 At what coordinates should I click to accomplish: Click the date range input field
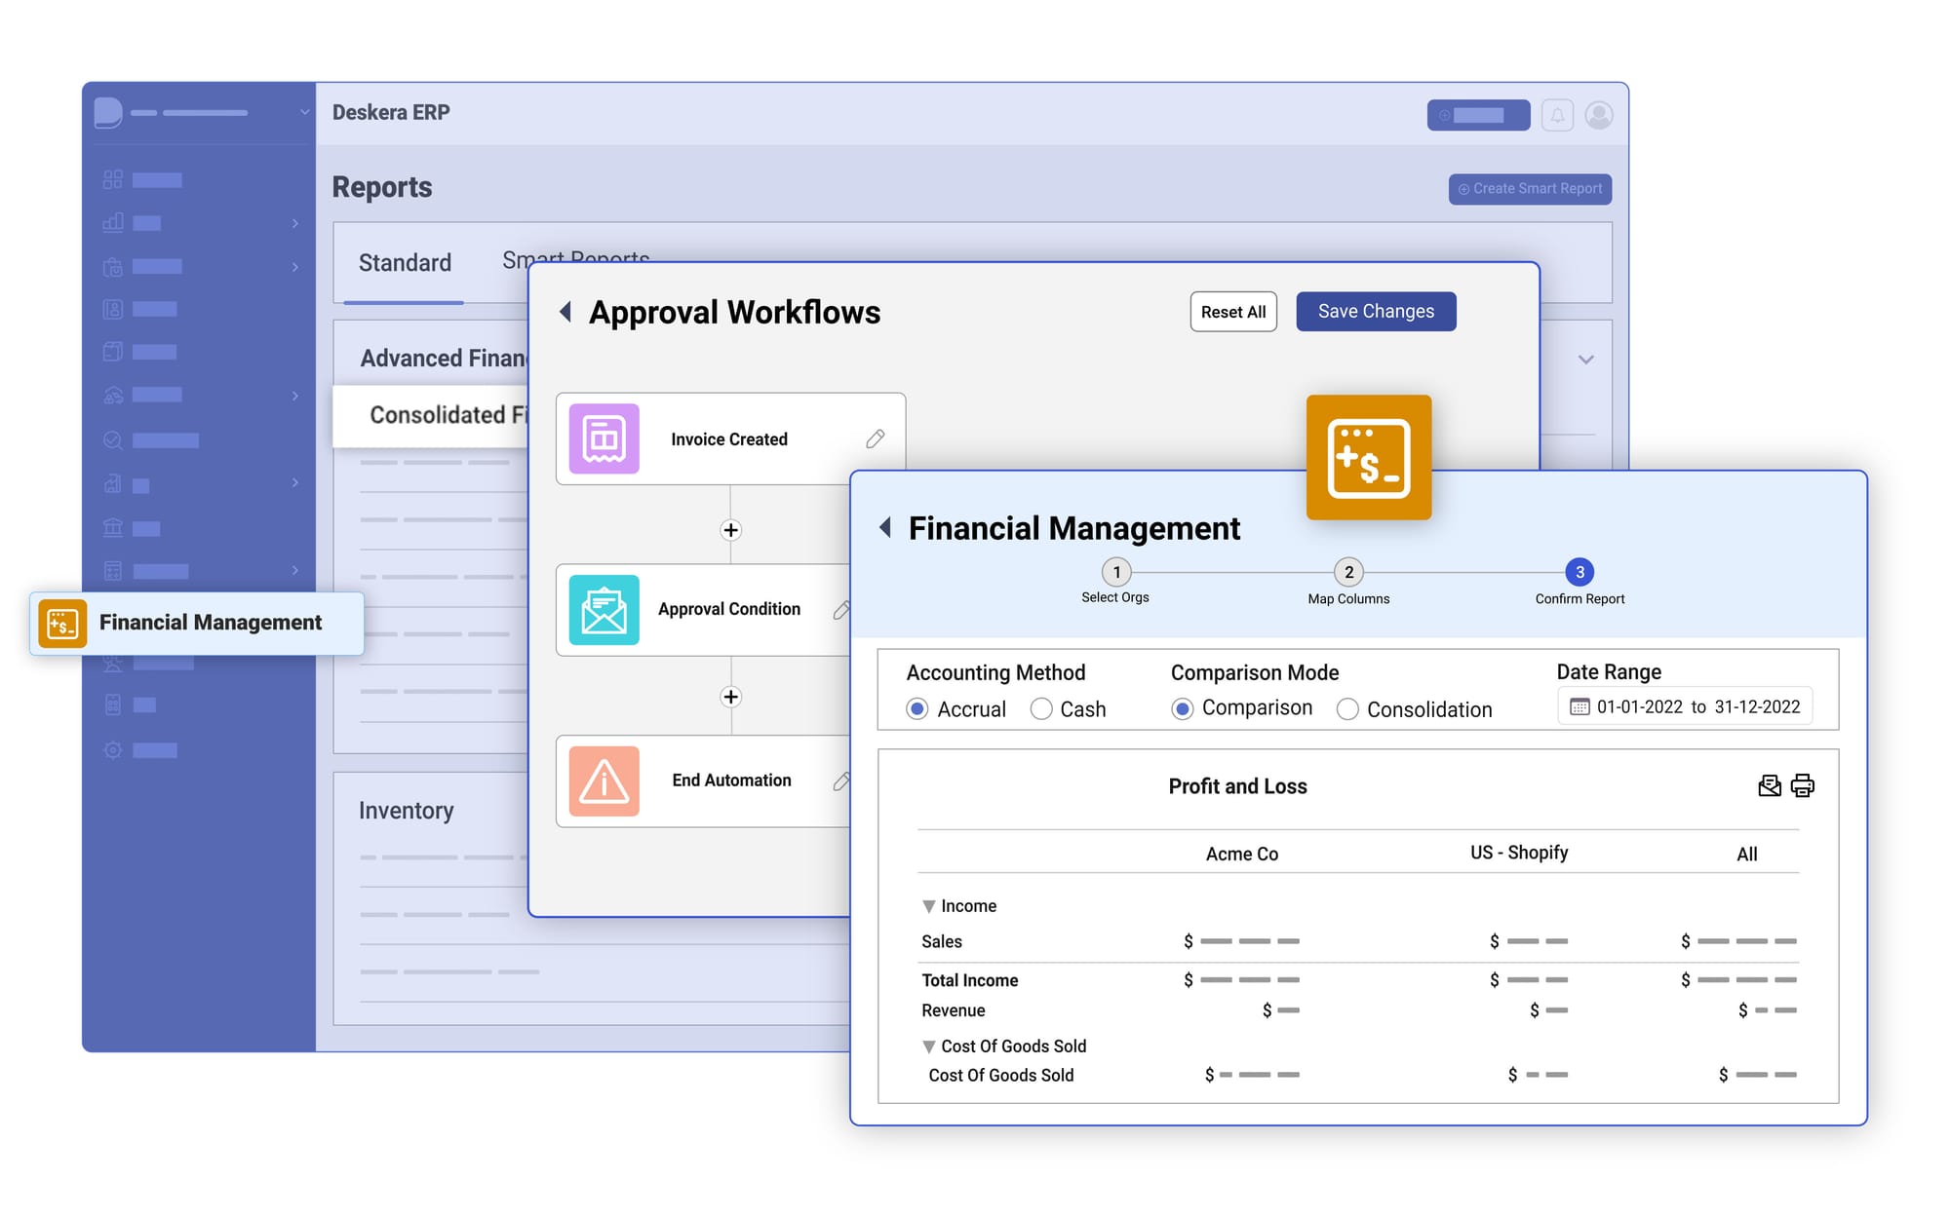(1681, 708)
